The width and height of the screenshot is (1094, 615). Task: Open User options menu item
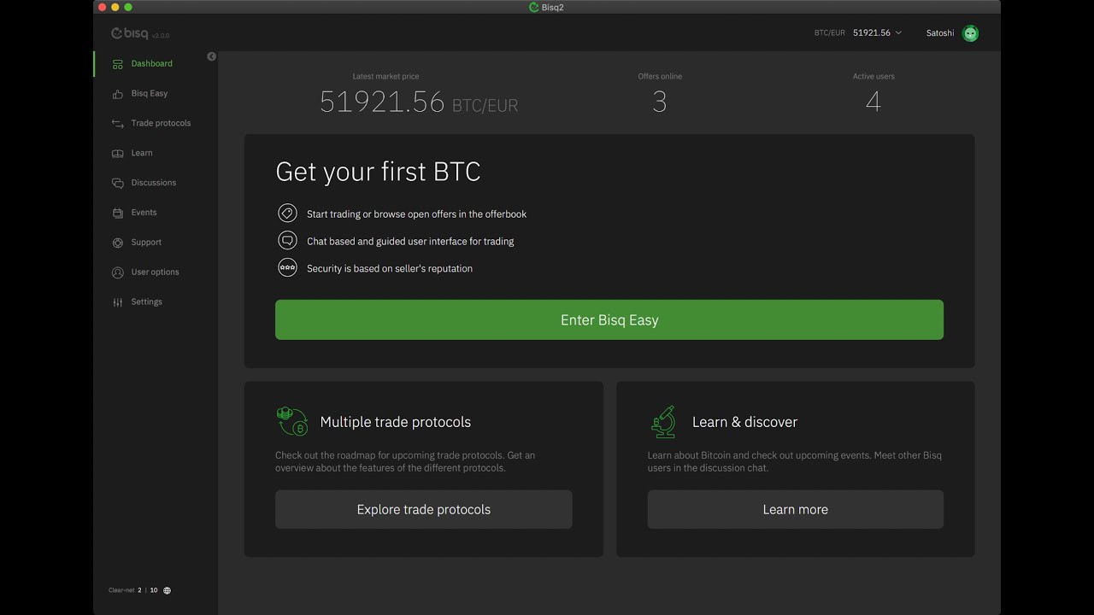[x=156, y=272]
